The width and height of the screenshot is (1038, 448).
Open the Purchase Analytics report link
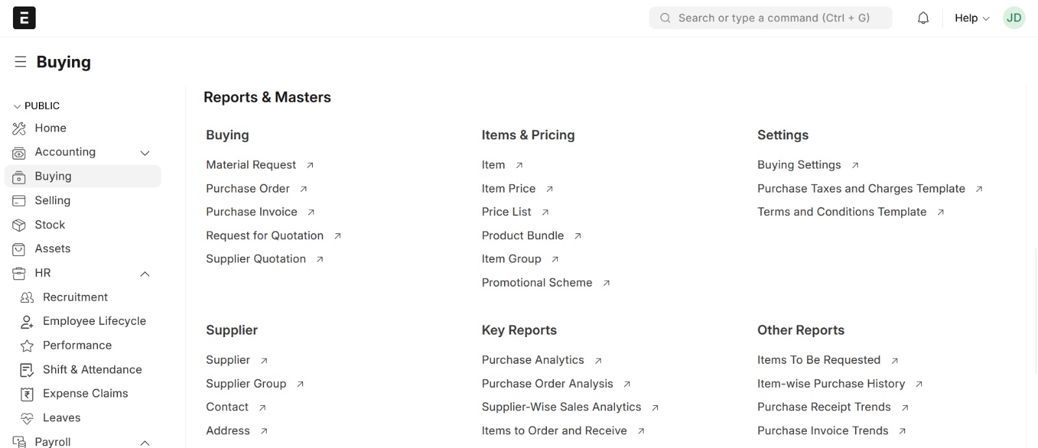point(533,360)
